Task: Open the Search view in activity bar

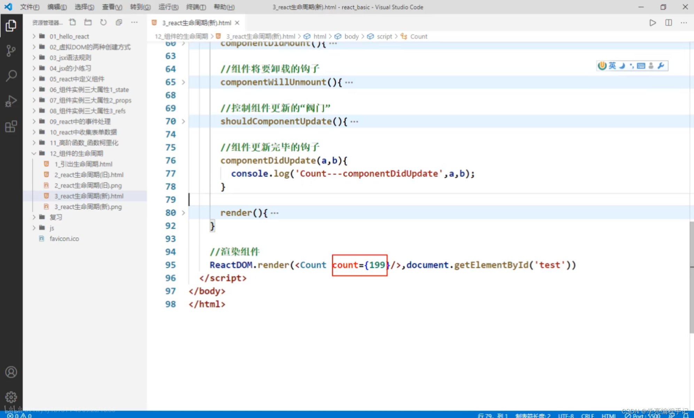Action: point(11,76)
